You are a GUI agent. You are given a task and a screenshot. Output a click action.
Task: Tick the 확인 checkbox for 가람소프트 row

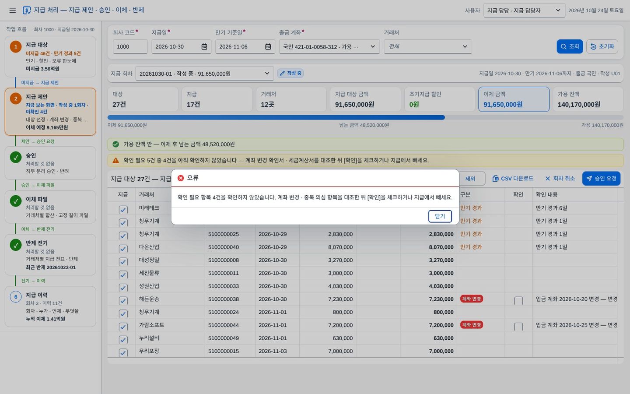[518, 327]
